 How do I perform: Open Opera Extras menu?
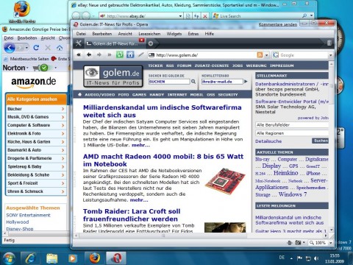[193, 34]
